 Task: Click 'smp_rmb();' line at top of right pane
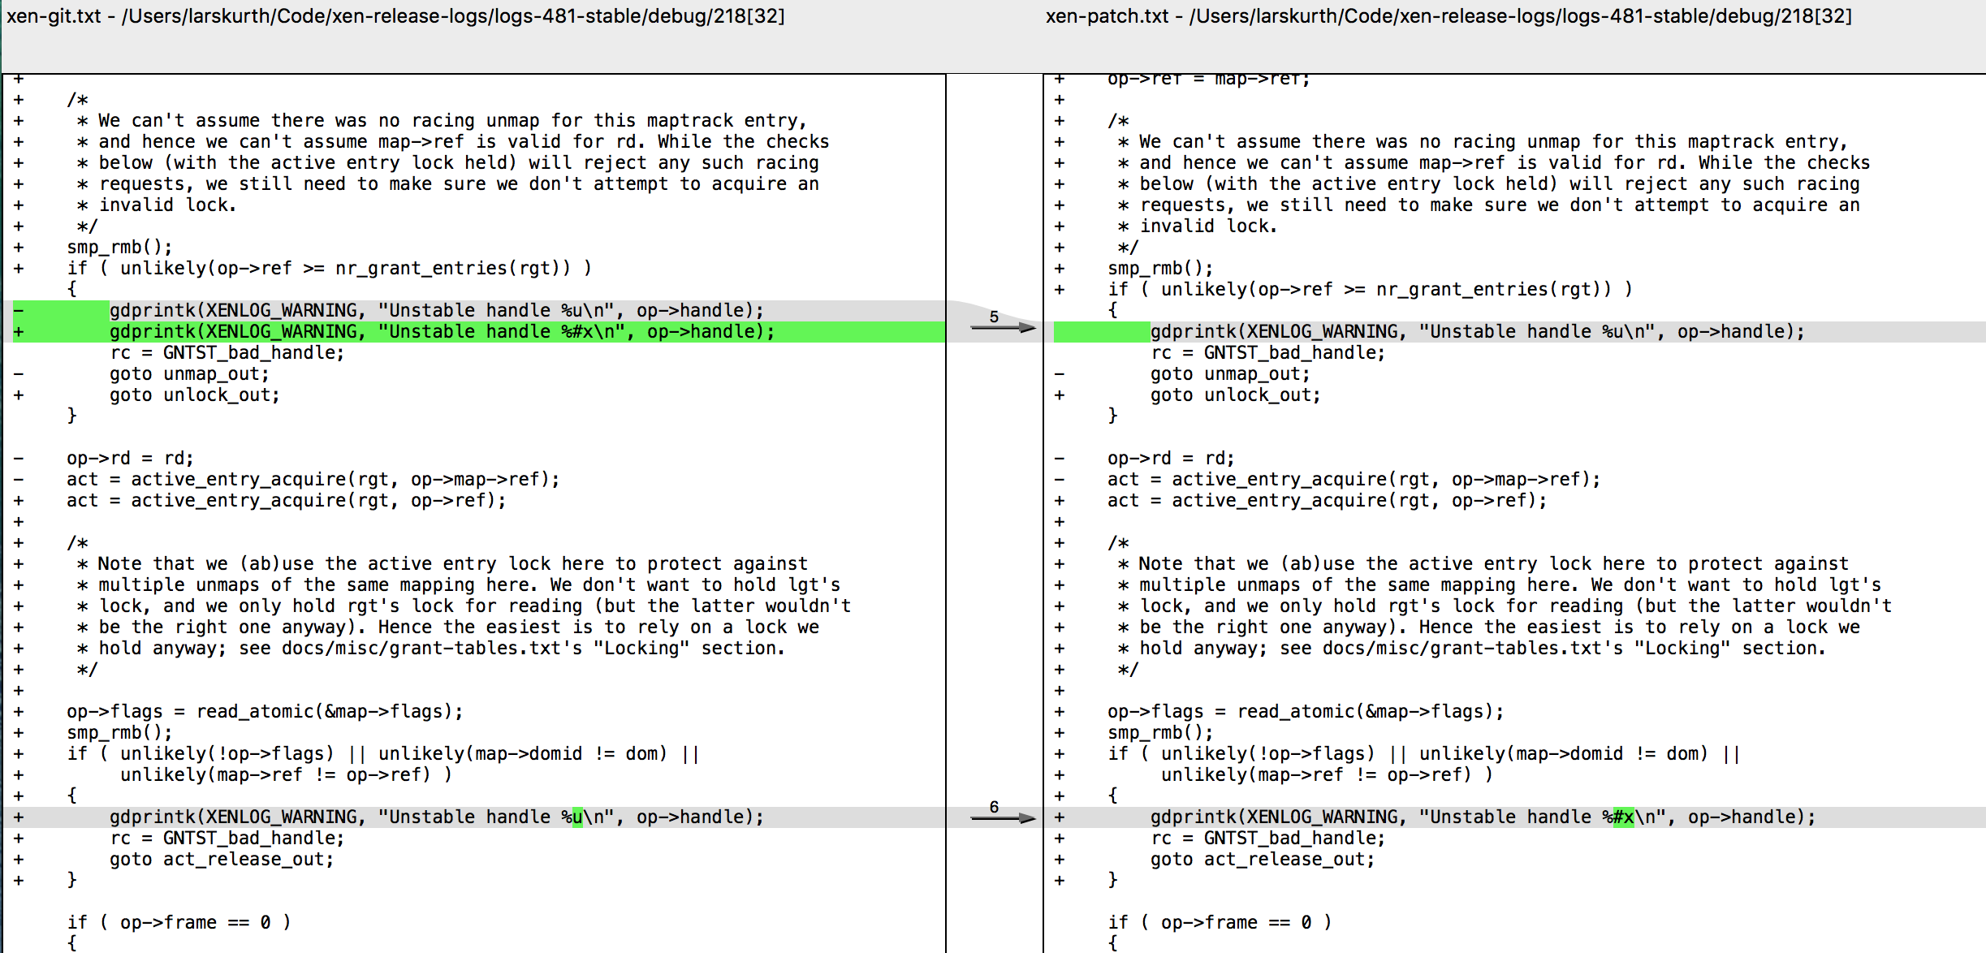coord(1159,269)
